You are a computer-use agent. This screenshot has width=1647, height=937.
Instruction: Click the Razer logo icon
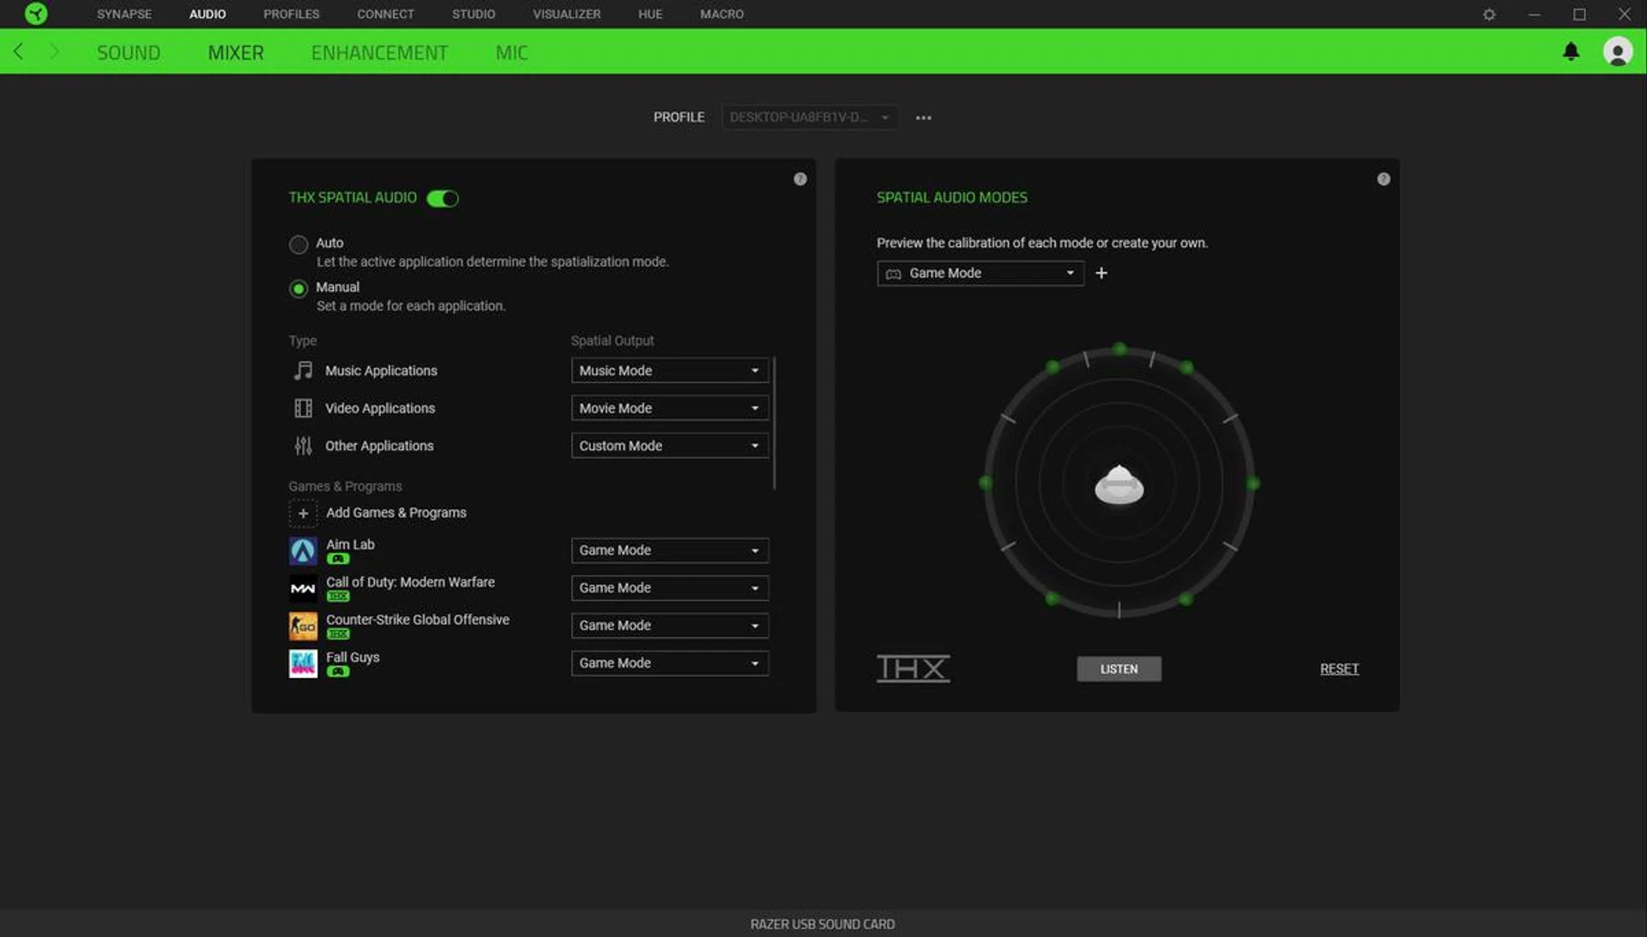pyautogui.click(x=36, y=14)
